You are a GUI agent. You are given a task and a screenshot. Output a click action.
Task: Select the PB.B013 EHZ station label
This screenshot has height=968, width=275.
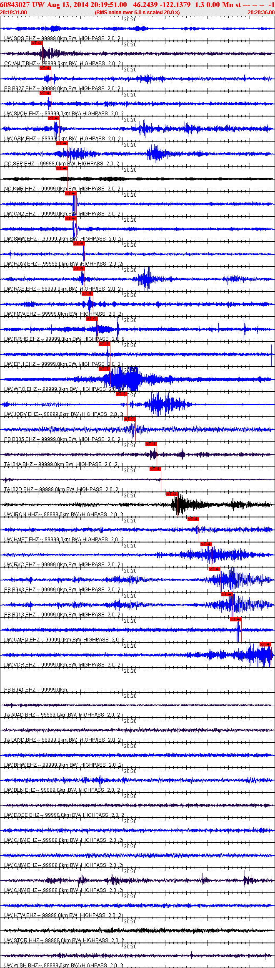pos(20,615)
